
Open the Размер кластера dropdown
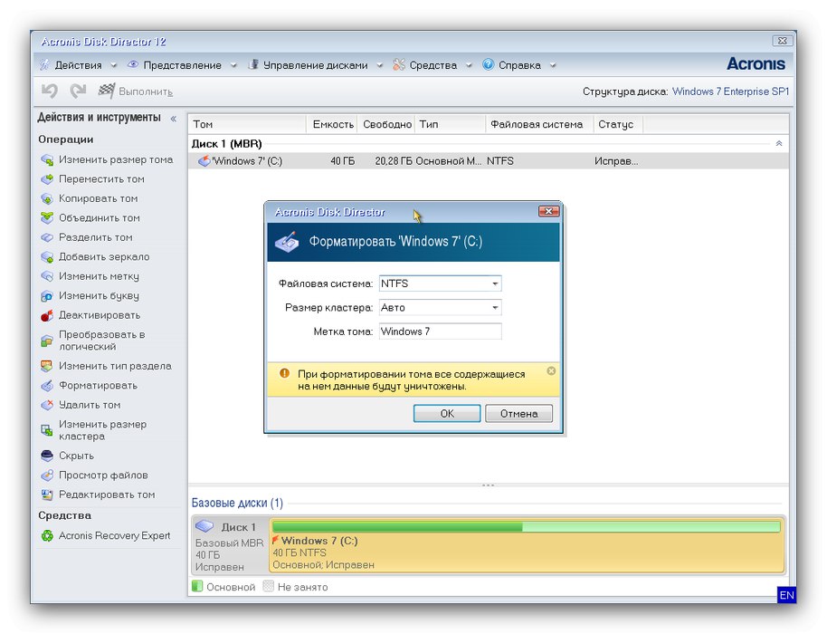[x=494, y=307]
